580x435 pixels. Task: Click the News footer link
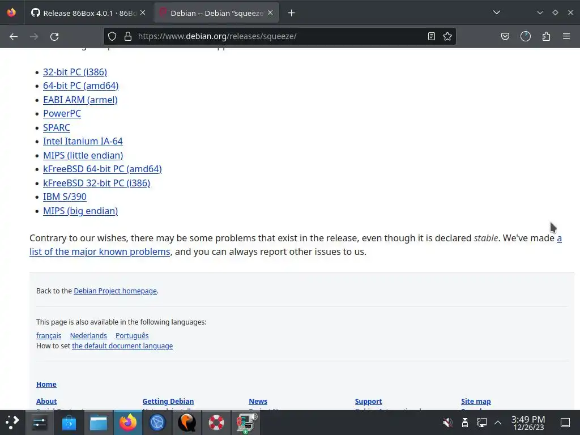point(258,402)
